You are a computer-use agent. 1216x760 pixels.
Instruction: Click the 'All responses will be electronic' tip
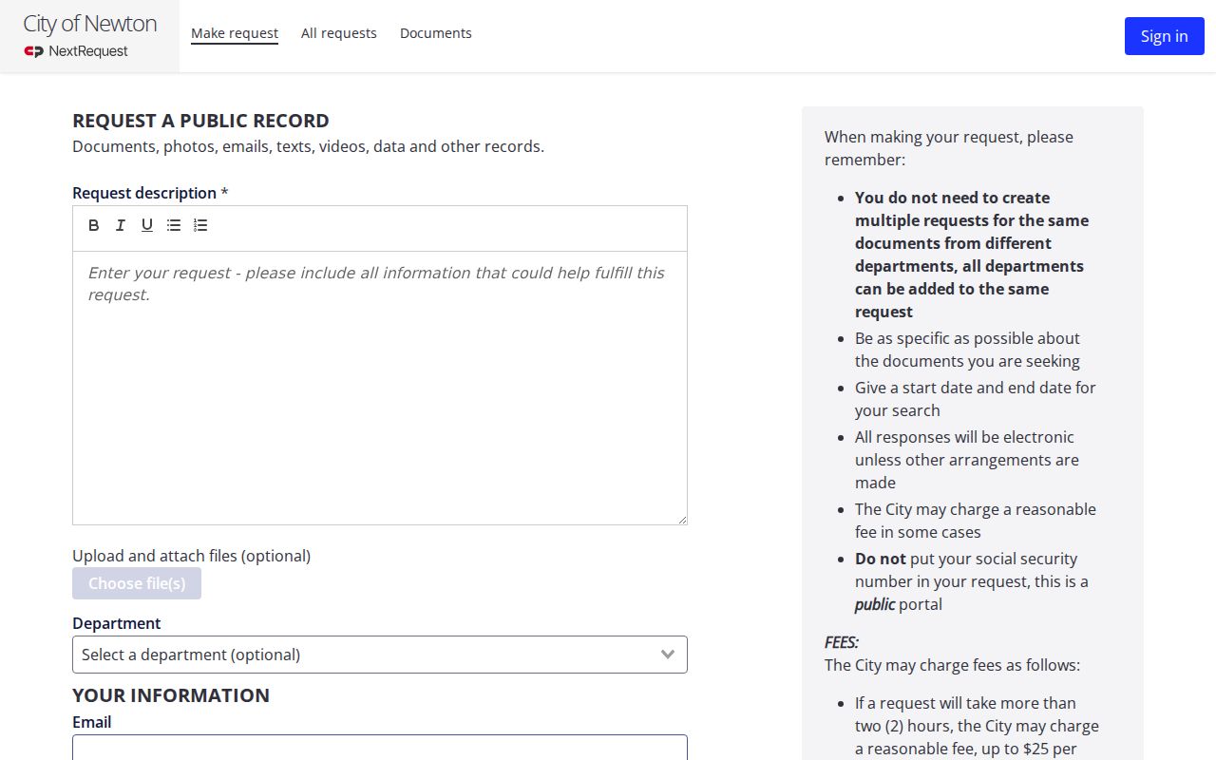coord(967,460)
